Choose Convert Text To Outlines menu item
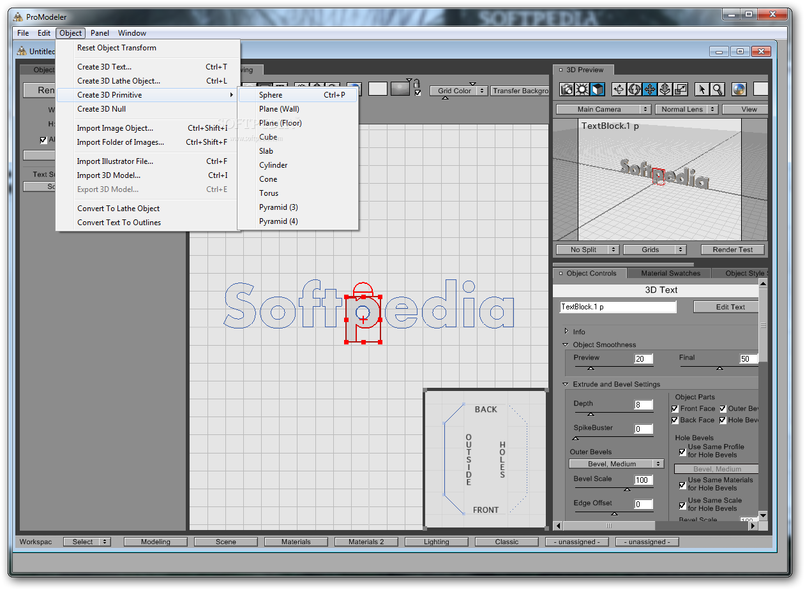 pos(148,223)
